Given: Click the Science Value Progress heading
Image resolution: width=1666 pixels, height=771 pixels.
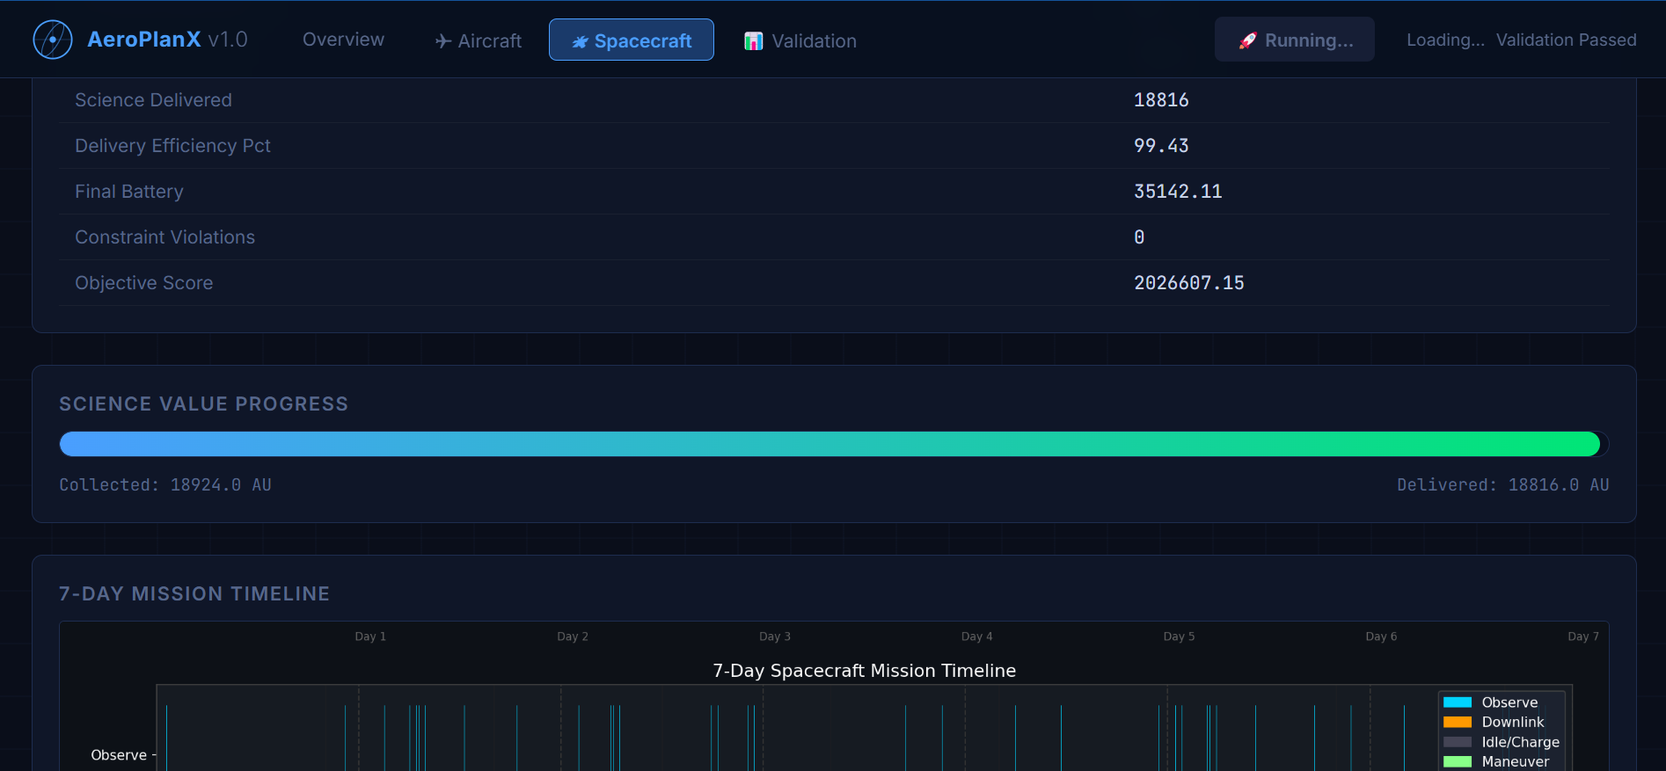Looking at the screenshot, I should click(203, 404).
